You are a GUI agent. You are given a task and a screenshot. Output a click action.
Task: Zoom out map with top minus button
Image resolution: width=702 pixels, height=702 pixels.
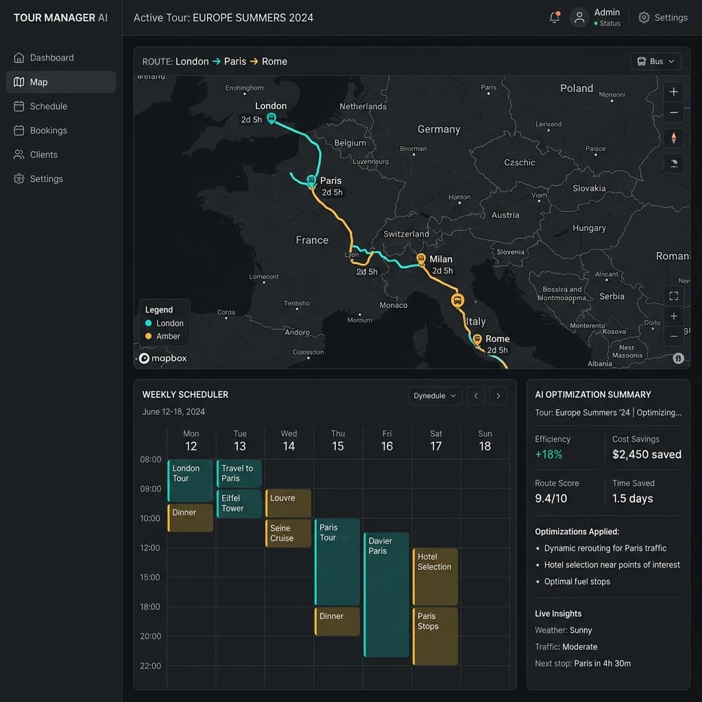(x=673, y=112)
